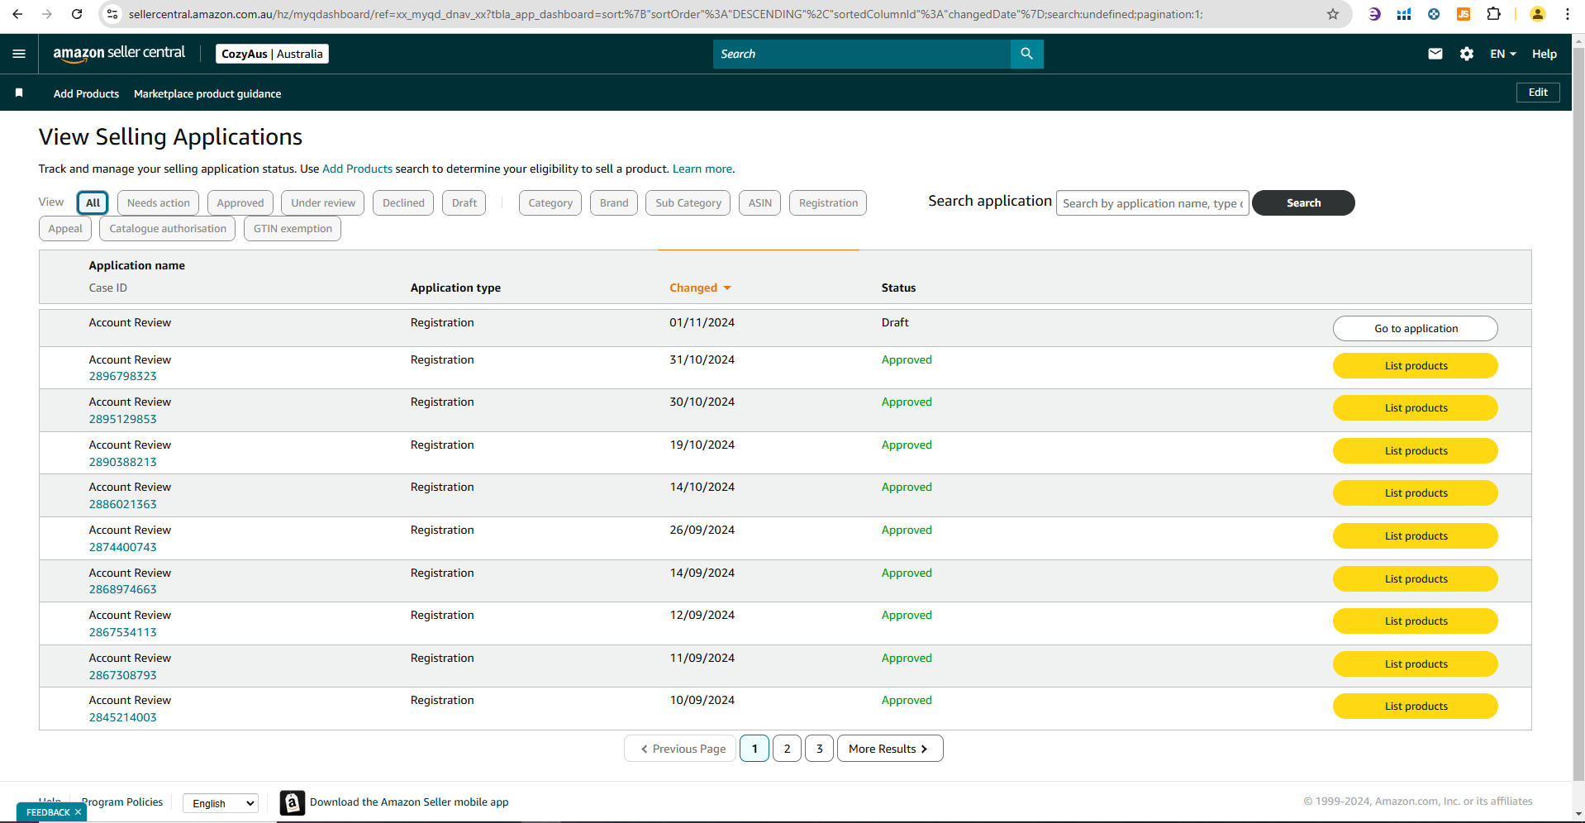The height and width of the screenshot is (823, 1585).
Task: Click the Edit button in navigation bar
Action: click(x=1538, y=93)
